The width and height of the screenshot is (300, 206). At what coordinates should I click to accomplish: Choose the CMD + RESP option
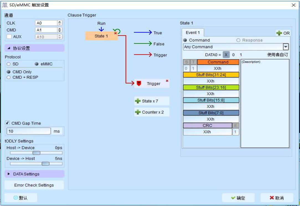click(9, 77)
